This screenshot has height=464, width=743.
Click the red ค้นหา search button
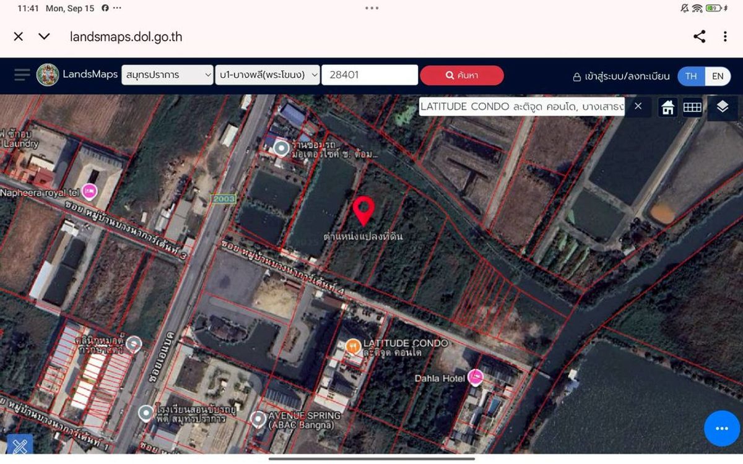pos(462,75)
